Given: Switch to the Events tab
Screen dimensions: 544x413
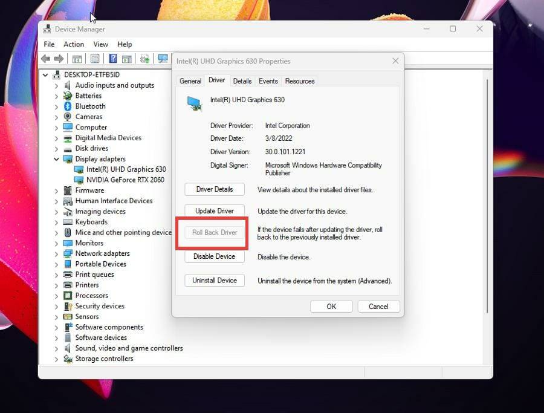Looking at the screenshot, I should pos(268,80).
